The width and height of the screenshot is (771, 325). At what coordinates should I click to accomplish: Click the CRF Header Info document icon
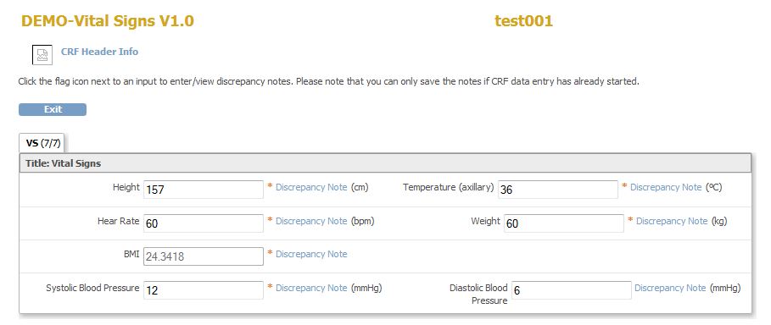42,54
